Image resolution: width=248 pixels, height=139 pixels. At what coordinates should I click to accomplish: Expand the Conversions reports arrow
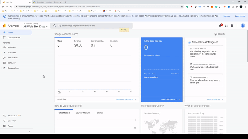coord(2,68)
